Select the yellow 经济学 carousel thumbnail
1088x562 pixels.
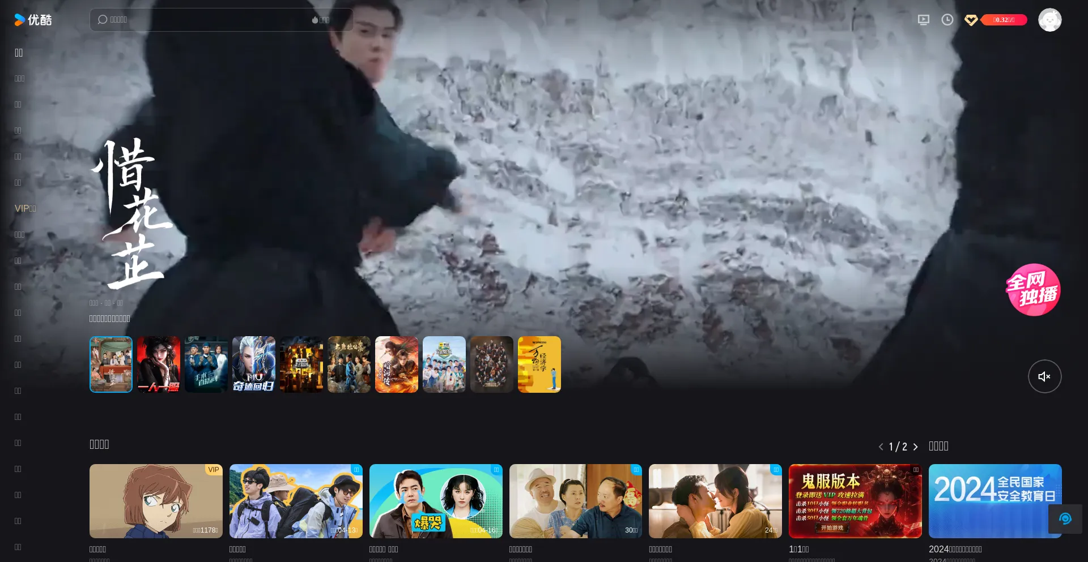click(x=539, y=364)
